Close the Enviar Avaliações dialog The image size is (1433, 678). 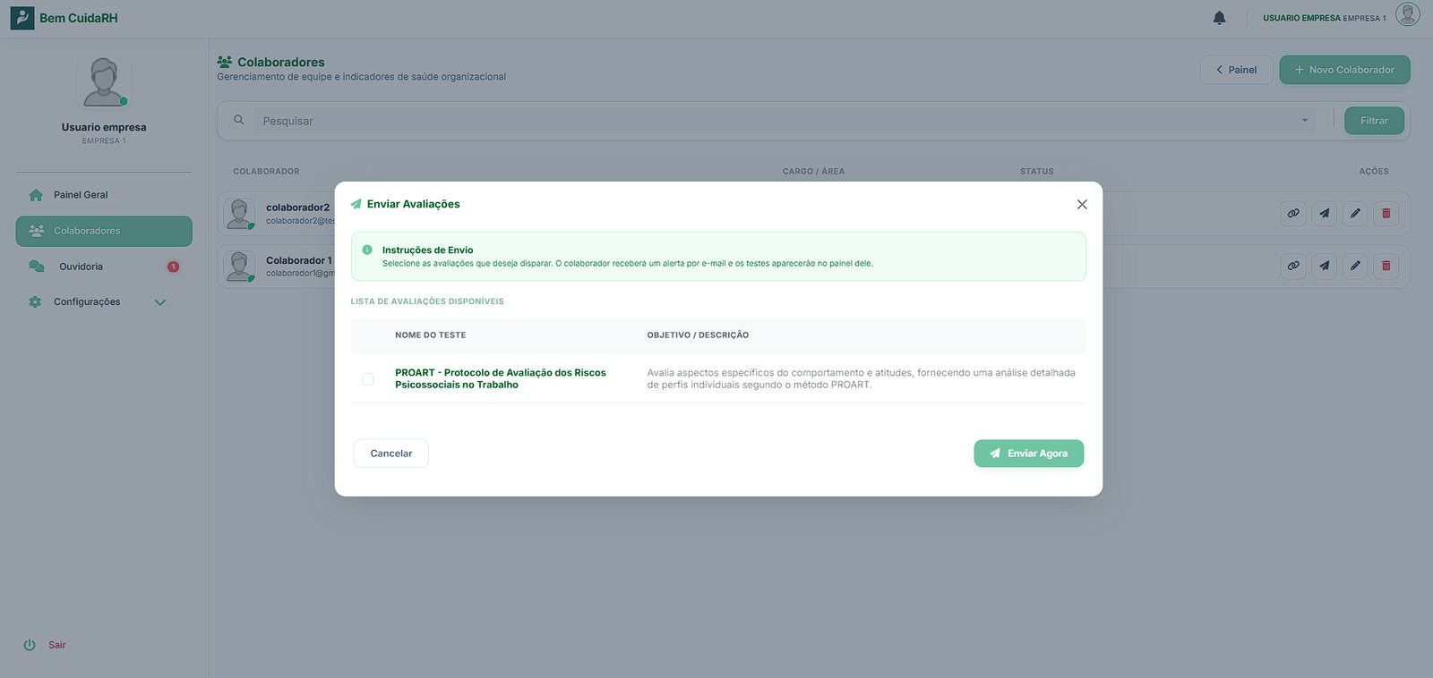click(1082, 205)
